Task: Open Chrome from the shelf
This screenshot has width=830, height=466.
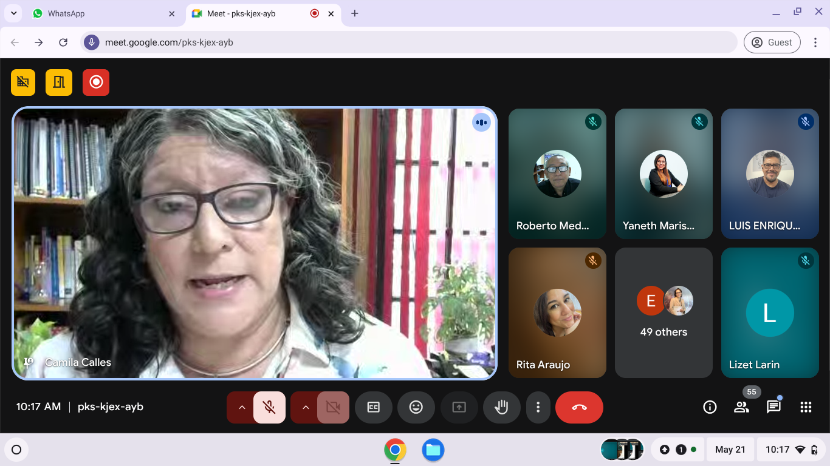Action: pos(395,450)
